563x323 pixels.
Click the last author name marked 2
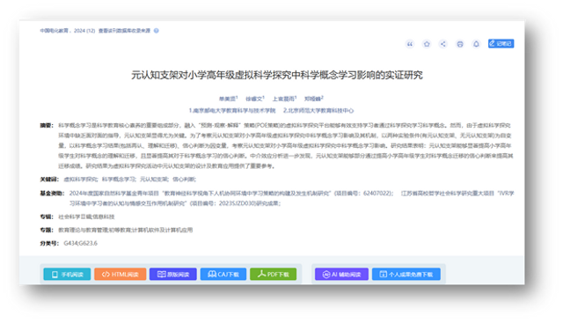coord(313,99)
